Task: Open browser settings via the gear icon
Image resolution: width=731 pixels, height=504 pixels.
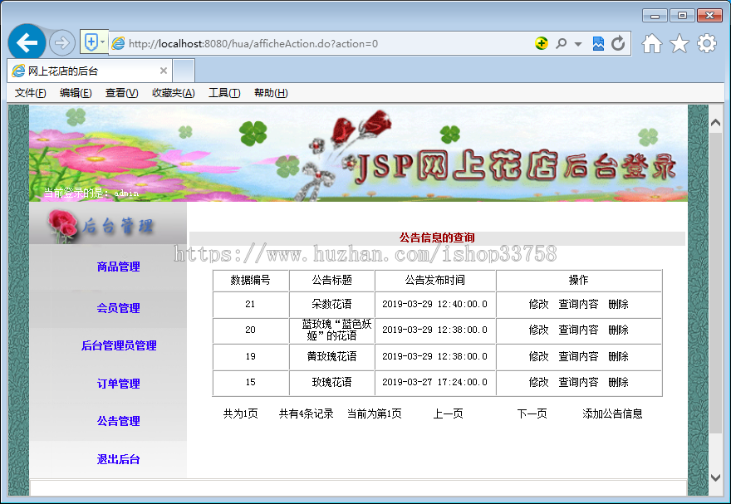Action: [x=705, y=43]
